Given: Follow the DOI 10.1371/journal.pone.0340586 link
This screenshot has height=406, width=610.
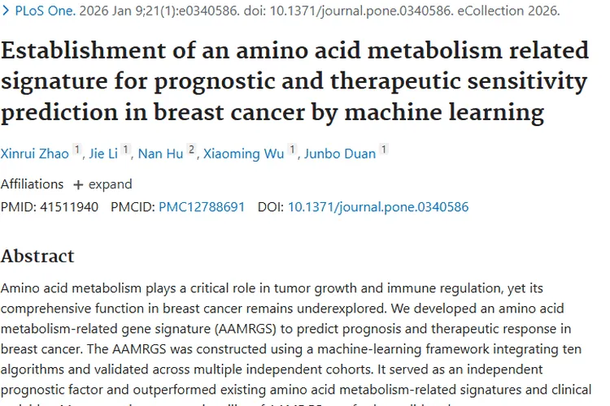Looking at the screenshot, I should (x=377, y=207).
